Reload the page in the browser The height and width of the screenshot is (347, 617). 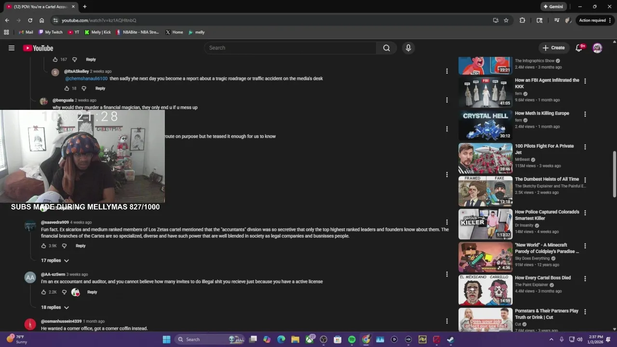tap(30, 20)
